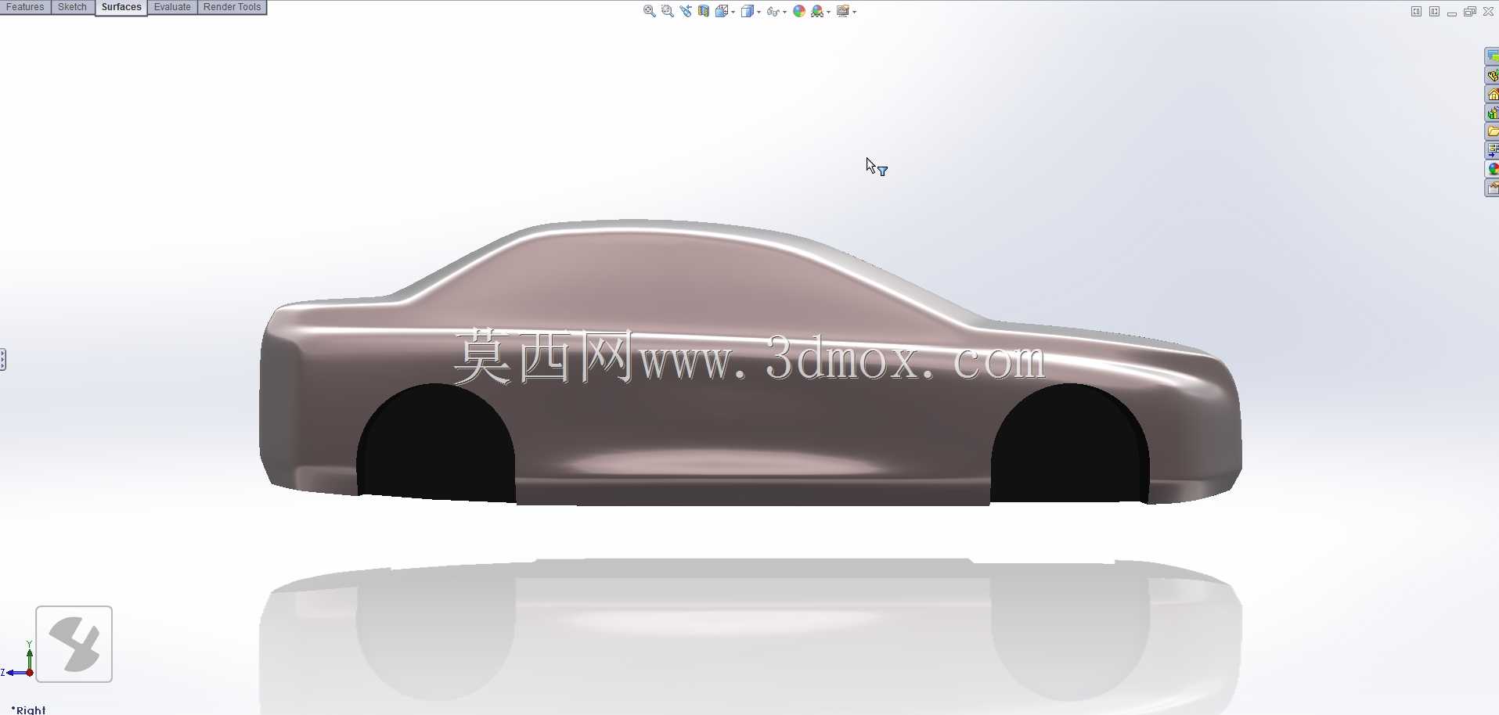Image resolution: width=1499 pixels, height=715 pixels.
Task: Click the collapse-left panel button at top right
Action: click(x=1416, y=12)
